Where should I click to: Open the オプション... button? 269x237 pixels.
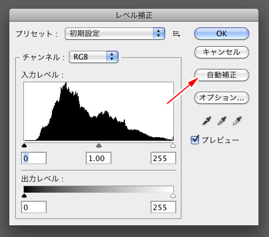[222, 97]
